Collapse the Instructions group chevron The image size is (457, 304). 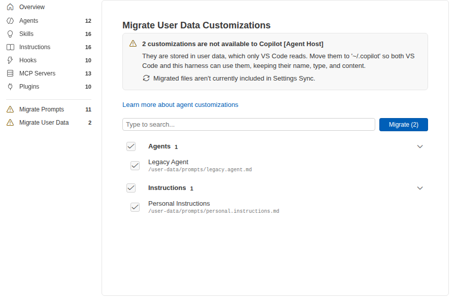(420, 188)
